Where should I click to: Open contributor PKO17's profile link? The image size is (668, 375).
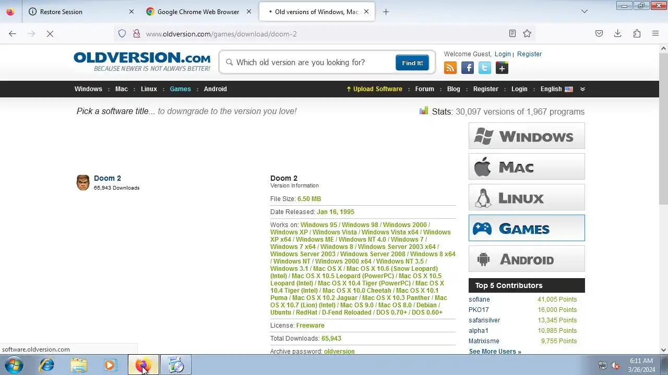479,310
